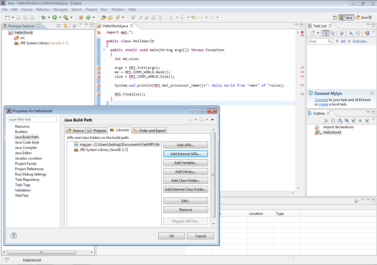Open the Java perspective button
This screenshot has width=377, height=265.
click(346, 17)
